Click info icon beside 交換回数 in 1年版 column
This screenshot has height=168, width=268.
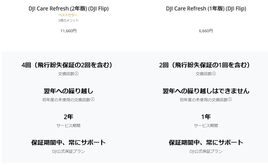(x=214, y=74)
